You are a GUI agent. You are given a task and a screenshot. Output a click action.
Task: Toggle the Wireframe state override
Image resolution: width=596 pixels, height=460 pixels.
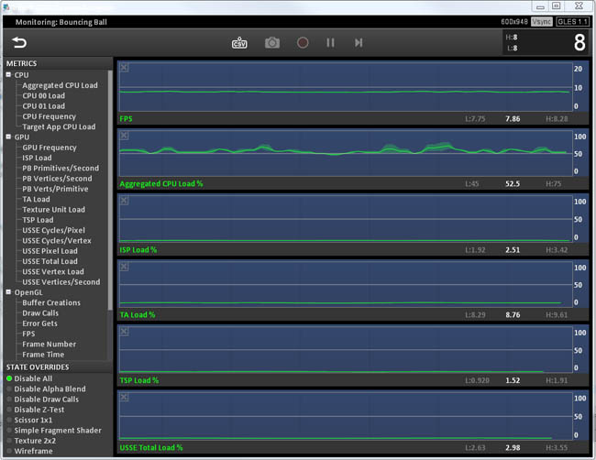33,451
